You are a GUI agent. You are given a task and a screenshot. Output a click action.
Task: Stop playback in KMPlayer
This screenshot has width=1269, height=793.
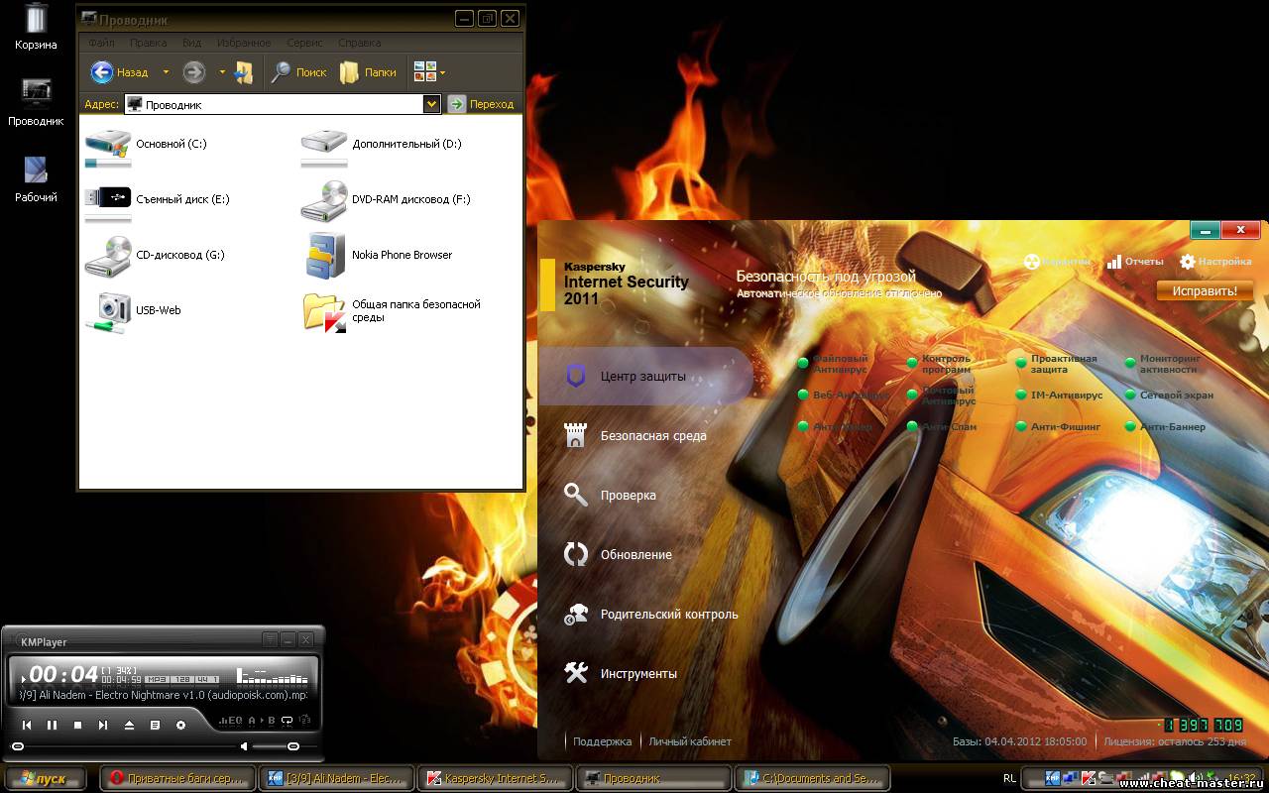coord(78,726)
